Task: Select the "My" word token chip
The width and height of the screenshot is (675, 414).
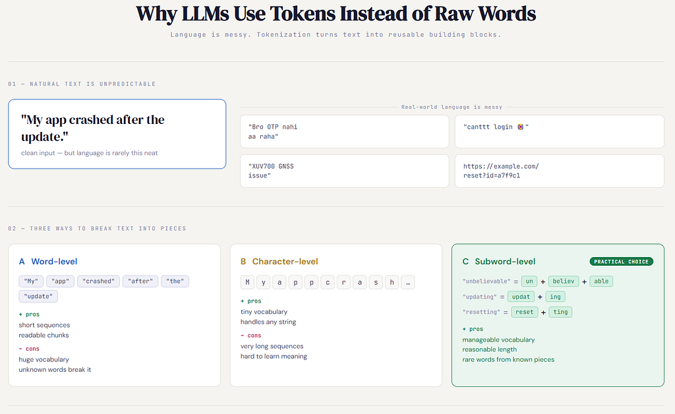Action: [x=31, y=281]
